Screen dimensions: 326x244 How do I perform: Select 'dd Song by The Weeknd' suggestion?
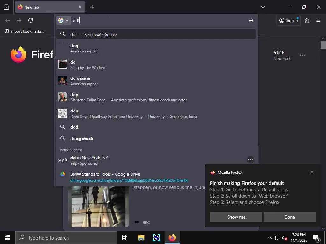click(156, 64)
